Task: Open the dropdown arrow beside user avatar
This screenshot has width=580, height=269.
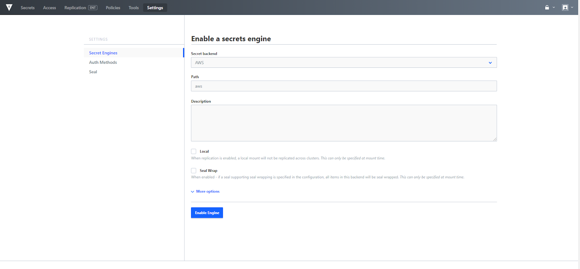Action: coord(572,7)
